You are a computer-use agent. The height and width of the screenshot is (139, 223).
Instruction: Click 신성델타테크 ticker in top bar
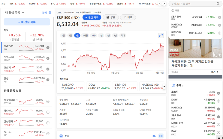(x=101, y=4)
